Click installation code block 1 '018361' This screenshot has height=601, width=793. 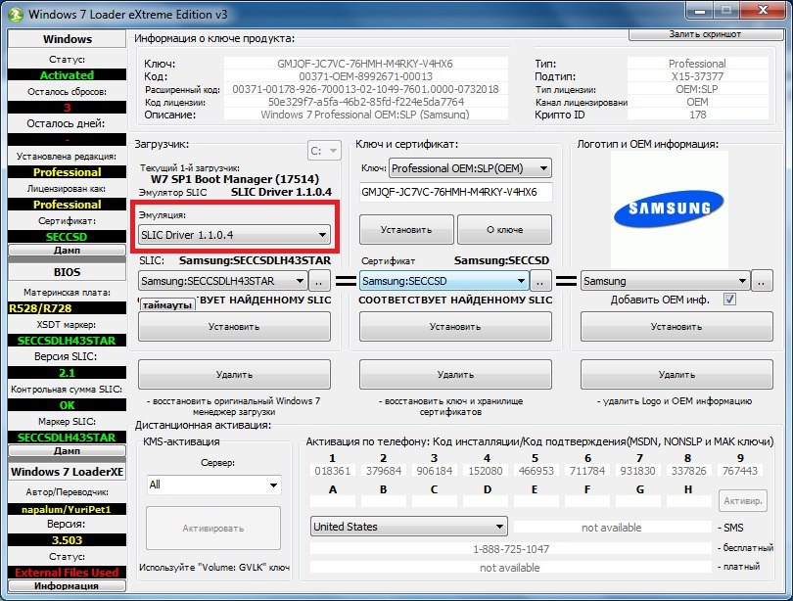pos(332,471)
